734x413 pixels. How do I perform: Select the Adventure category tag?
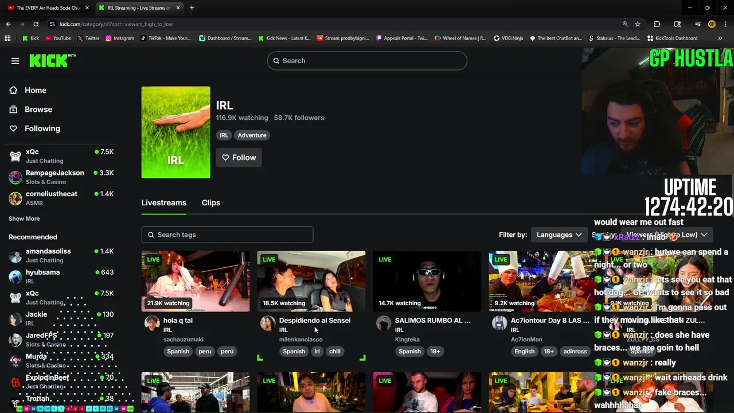(x=252, y=135)
